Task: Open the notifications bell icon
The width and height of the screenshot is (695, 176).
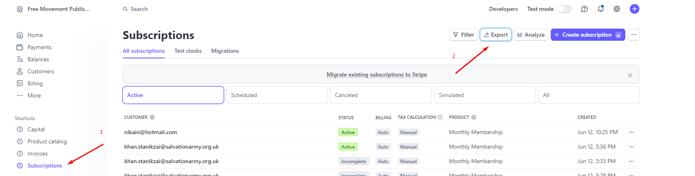Action: 600,9
